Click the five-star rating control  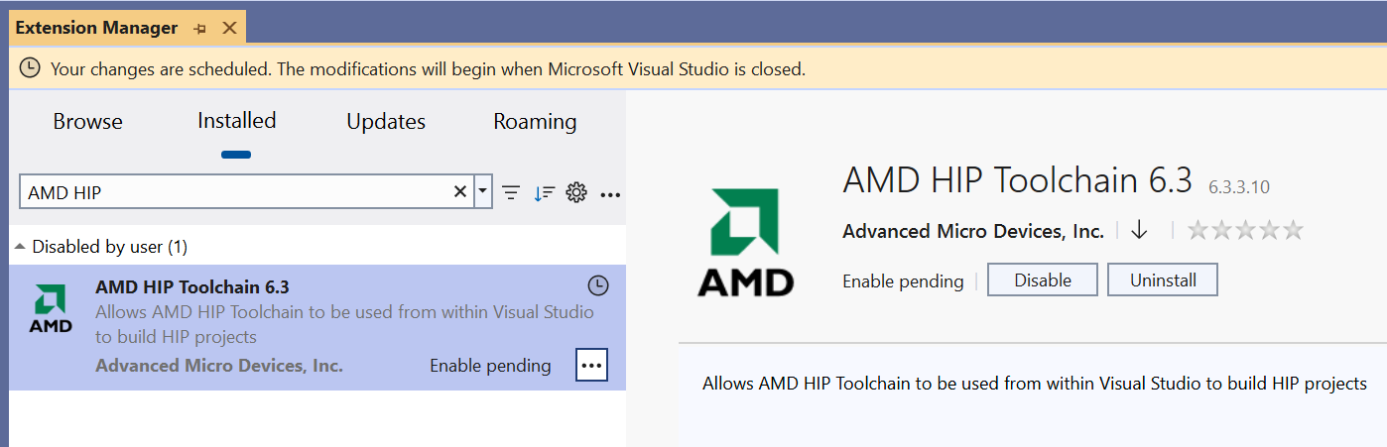[1245, 230]
